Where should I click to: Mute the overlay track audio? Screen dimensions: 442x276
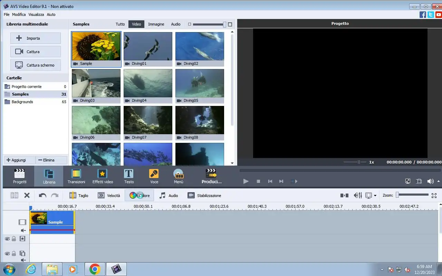[23, 260]
